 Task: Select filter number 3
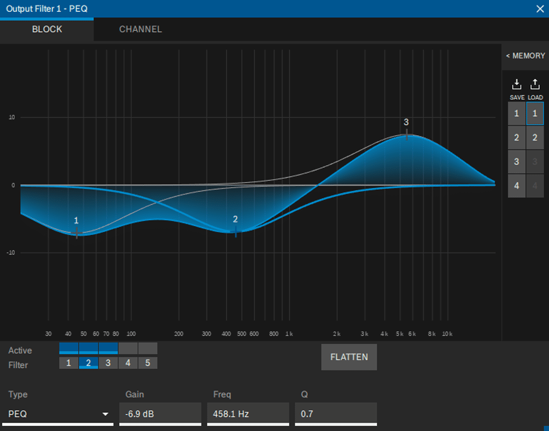(108, 363)
